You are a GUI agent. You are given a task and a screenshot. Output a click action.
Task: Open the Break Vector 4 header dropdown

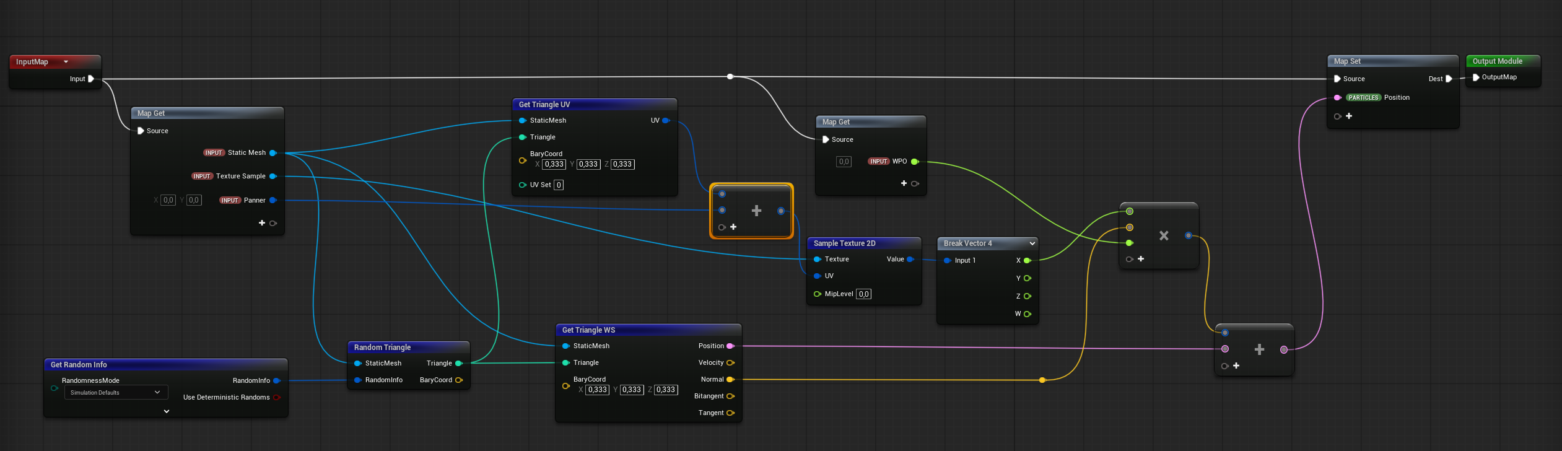[1031, 243]
